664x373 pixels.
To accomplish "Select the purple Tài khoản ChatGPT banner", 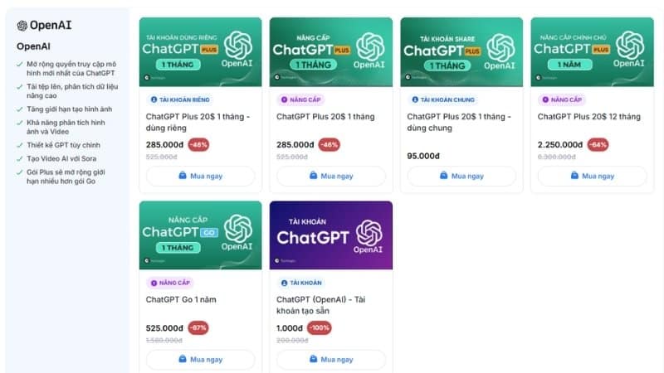I will click(330, 235).
